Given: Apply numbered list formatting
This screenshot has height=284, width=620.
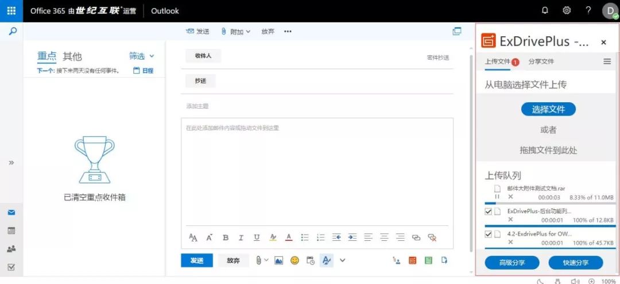Looking at the screenshot, I should point(321,237).
